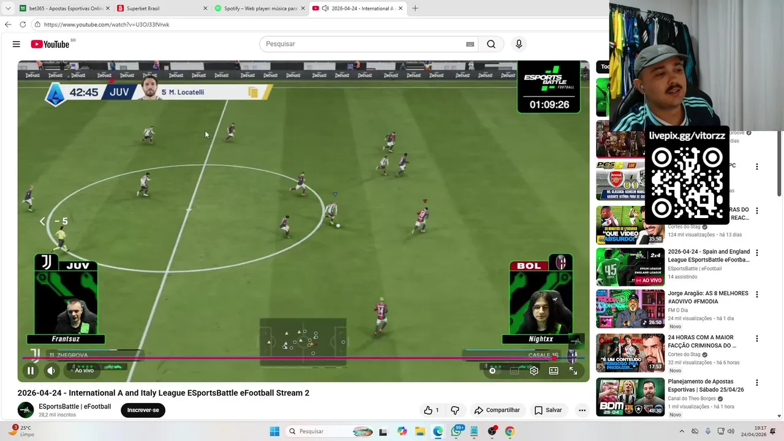Viewport: 784px width, 441px height.
Task: Share the video via Compartilhar
Action: coord(497,410)
